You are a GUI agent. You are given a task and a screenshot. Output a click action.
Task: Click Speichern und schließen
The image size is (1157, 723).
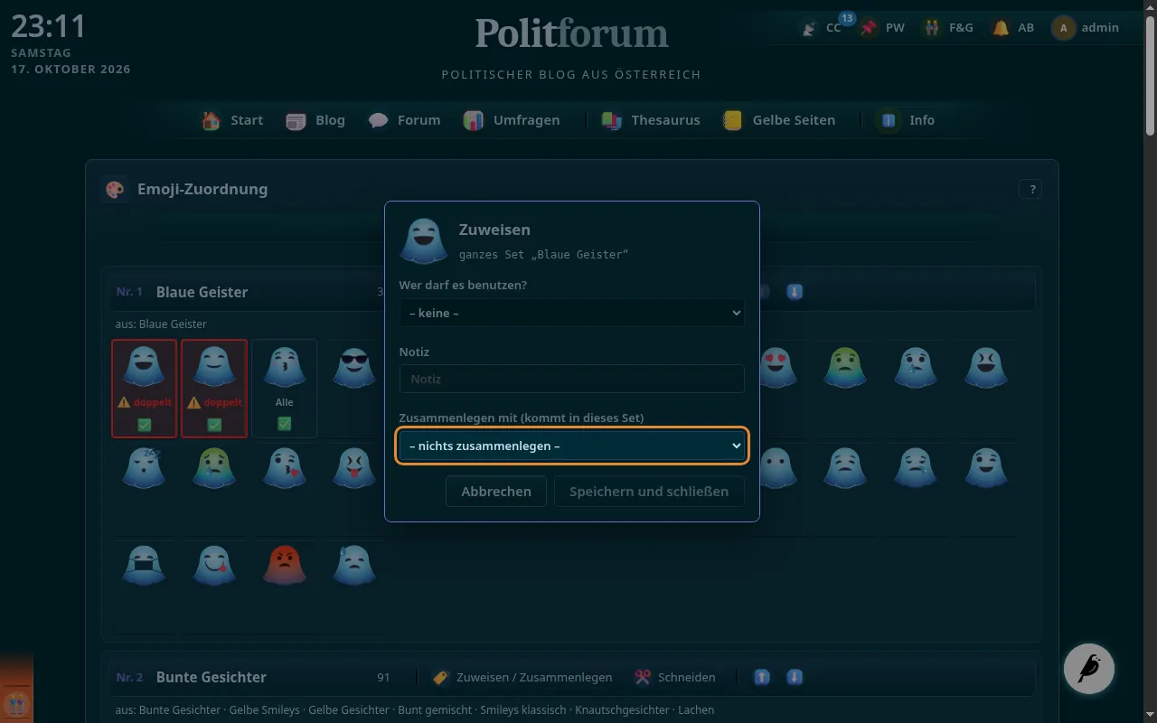pyautogui.click(x=648, y=492)
